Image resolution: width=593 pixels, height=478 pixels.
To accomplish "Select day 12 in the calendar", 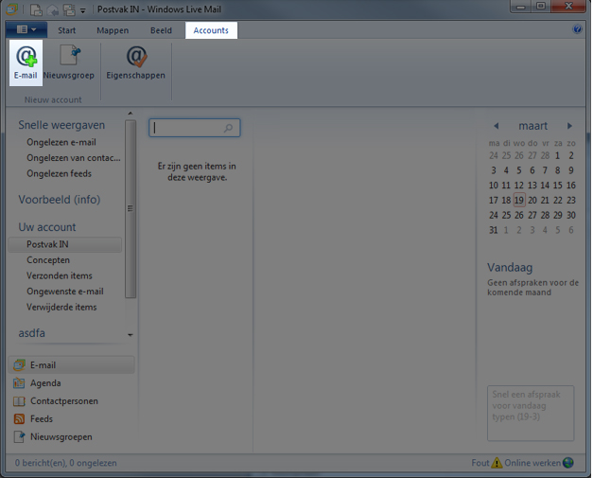I will [519, 186].
